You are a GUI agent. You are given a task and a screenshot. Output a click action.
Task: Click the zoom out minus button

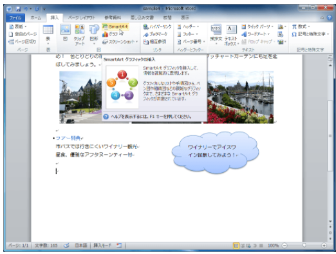click(285, 246)
